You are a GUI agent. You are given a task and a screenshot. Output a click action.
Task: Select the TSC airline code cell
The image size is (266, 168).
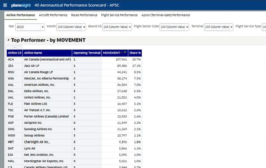pyautogui.click(x=15, y=110)
